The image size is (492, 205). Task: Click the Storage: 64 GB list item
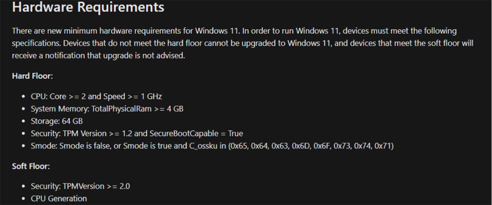(57, 121)
